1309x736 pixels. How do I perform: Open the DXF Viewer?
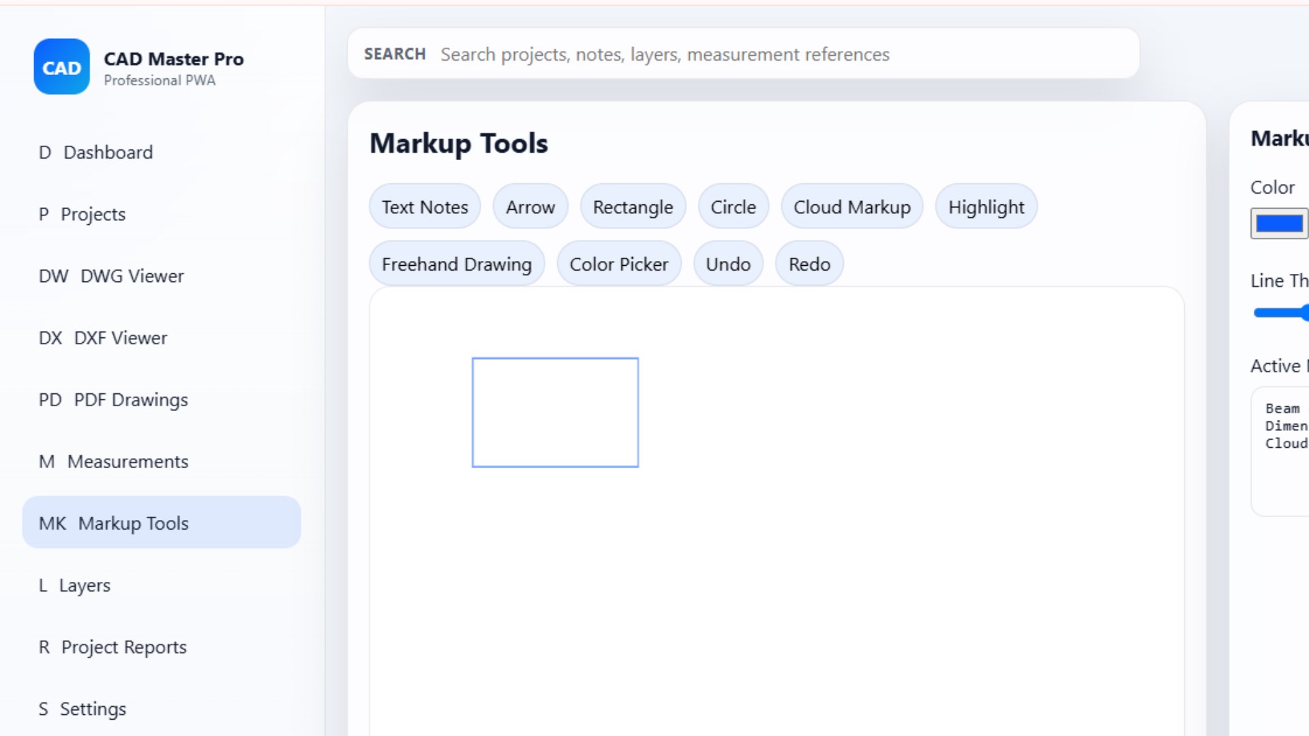tap(162, 338)
